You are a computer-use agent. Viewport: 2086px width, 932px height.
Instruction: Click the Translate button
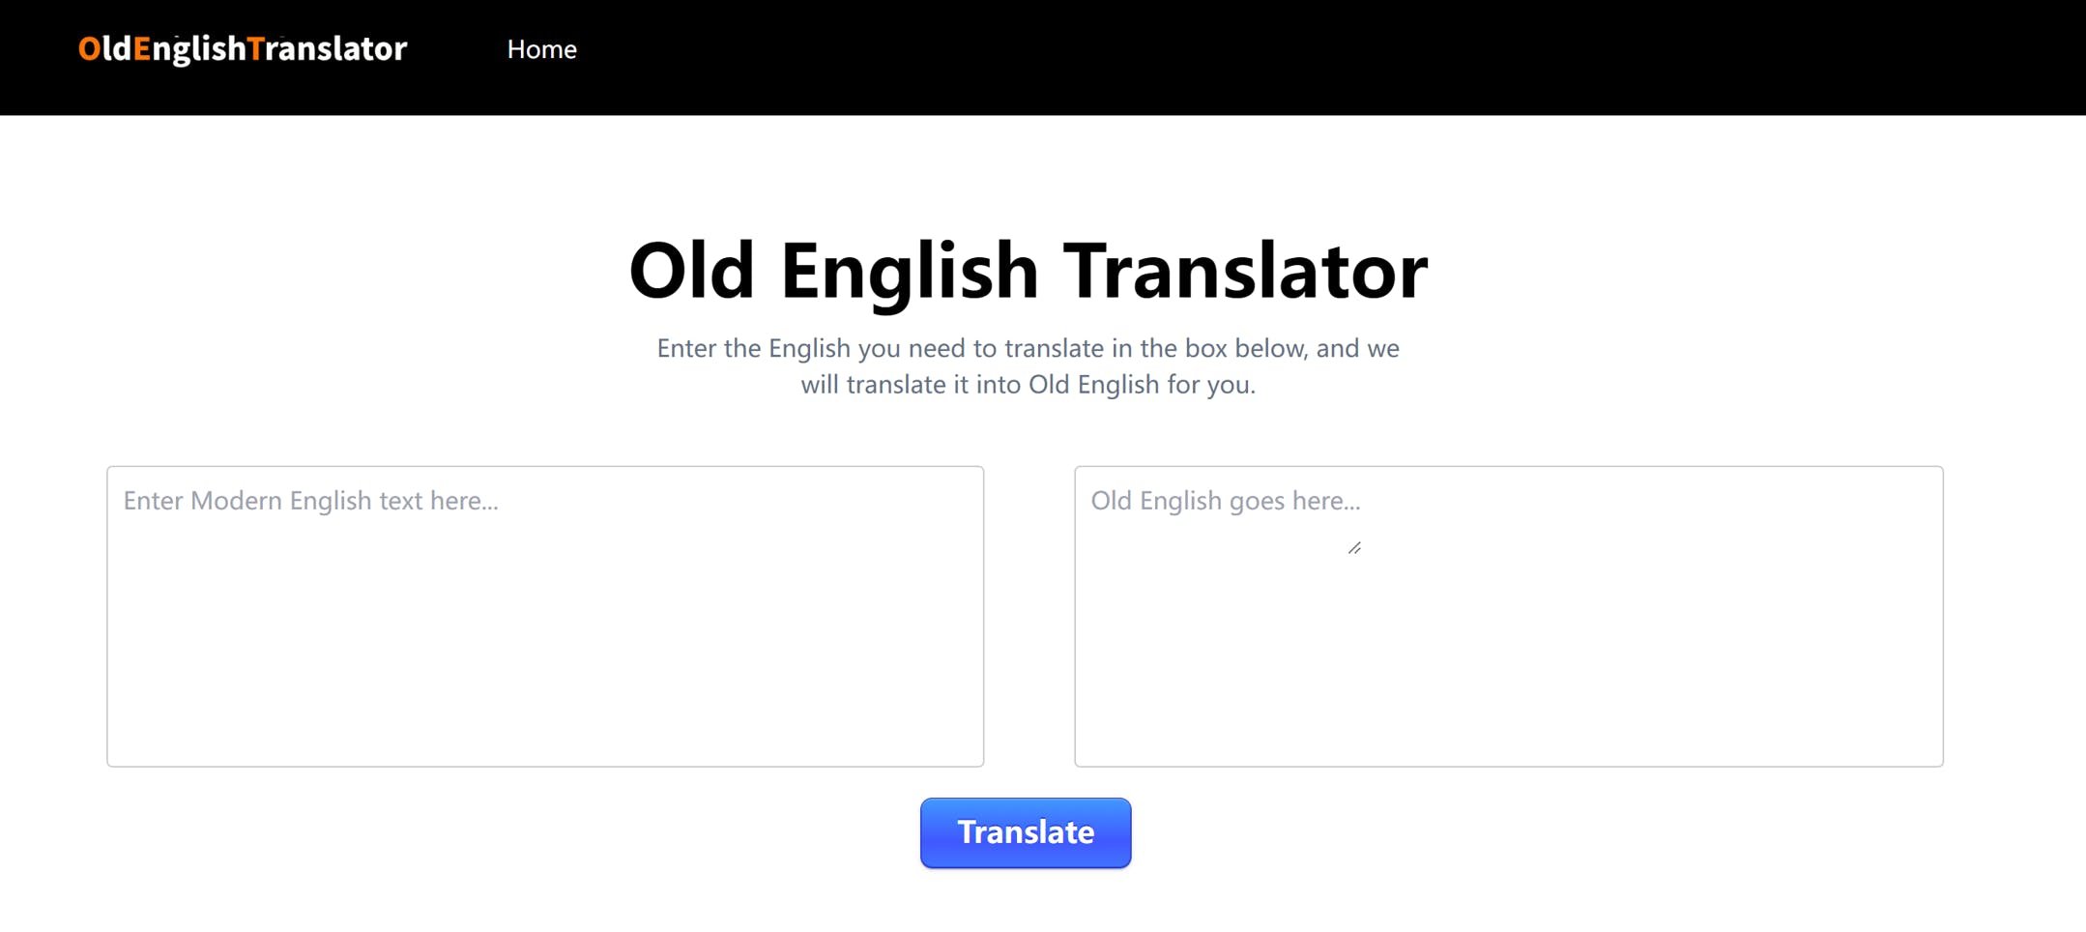tap(1026, 832)
